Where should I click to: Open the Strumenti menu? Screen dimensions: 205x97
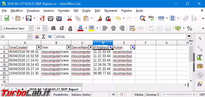[111, 11]
